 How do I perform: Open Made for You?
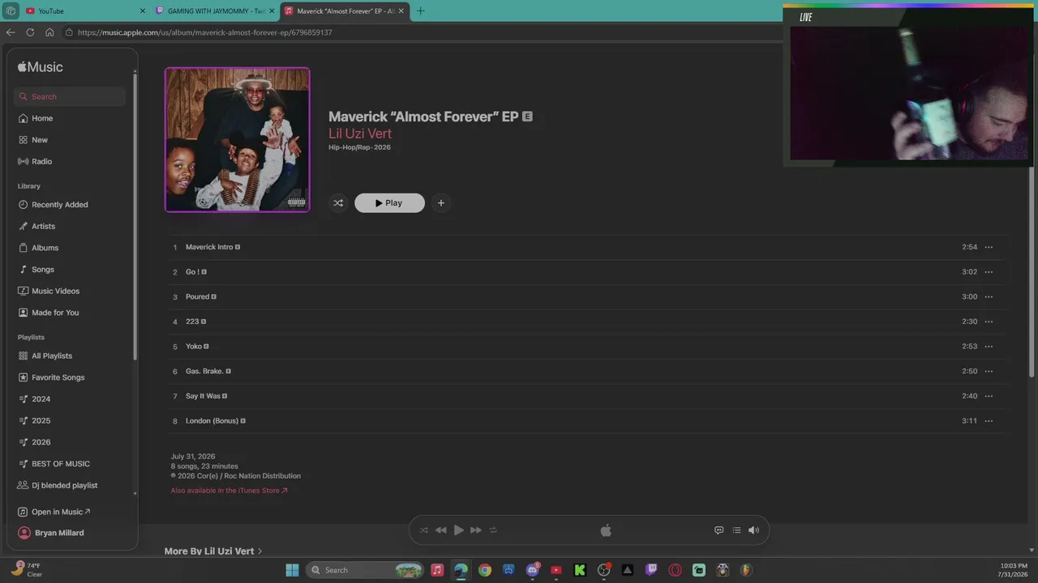pos(55,313)
